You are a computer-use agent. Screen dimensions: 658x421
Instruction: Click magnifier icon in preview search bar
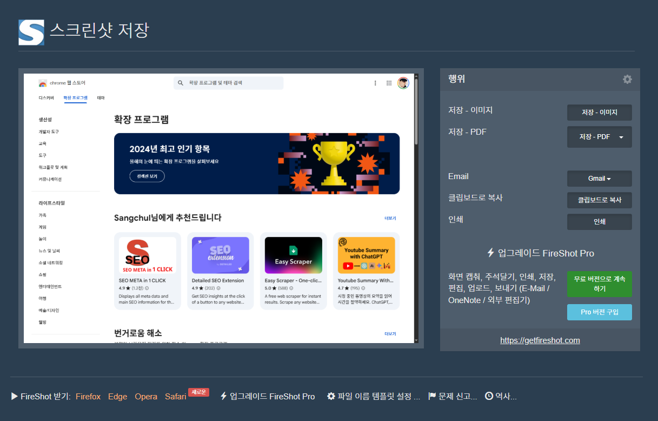tap(181, 83)
